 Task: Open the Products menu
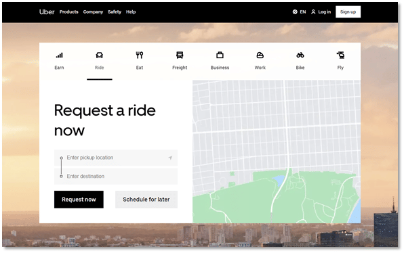point(68,11)
